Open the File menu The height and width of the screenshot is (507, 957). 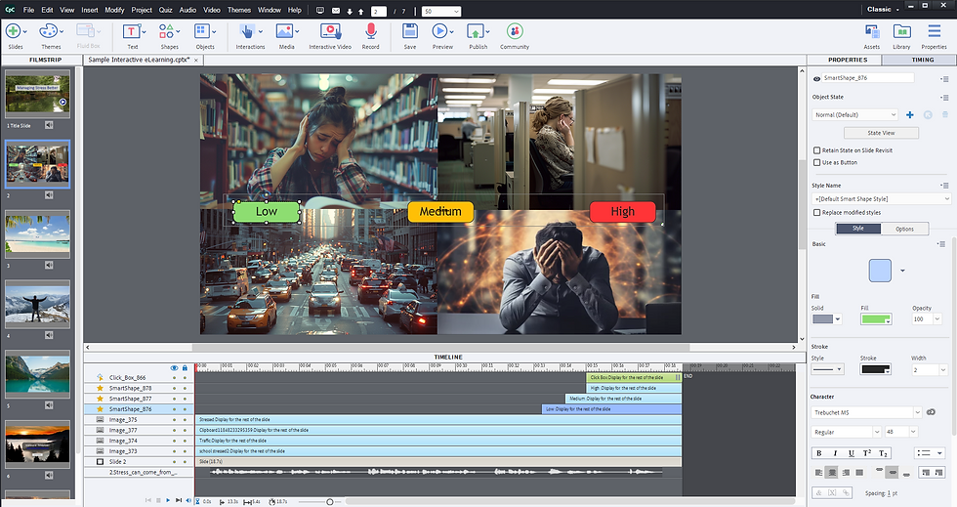pyautogui.click(x=28, y=10)
